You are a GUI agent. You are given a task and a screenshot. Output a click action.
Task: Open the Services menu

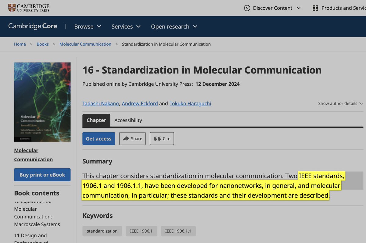[126, 27]
